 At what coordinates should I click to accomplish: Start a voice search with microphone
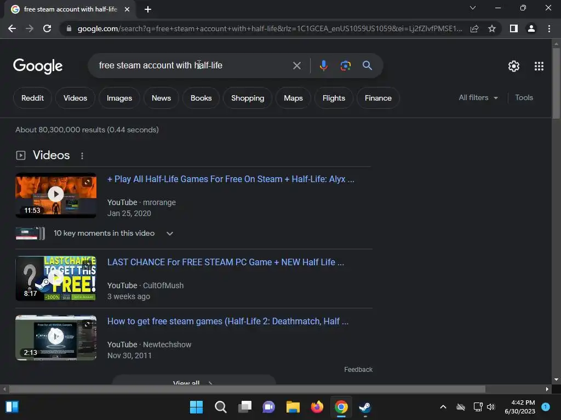tap(323, 66)
